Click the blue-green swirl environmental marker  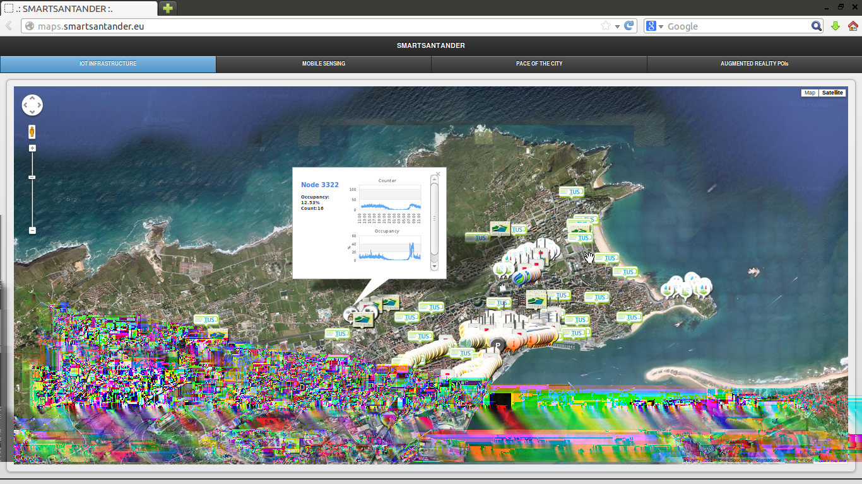point(519,277)
